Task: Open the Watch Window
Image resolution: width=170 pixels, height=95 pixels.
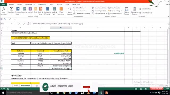Action: [x=126, y=11]
